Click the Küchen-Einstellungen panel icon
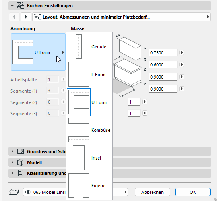The height and width of the screenshot is (201, 217). point(21,6)
